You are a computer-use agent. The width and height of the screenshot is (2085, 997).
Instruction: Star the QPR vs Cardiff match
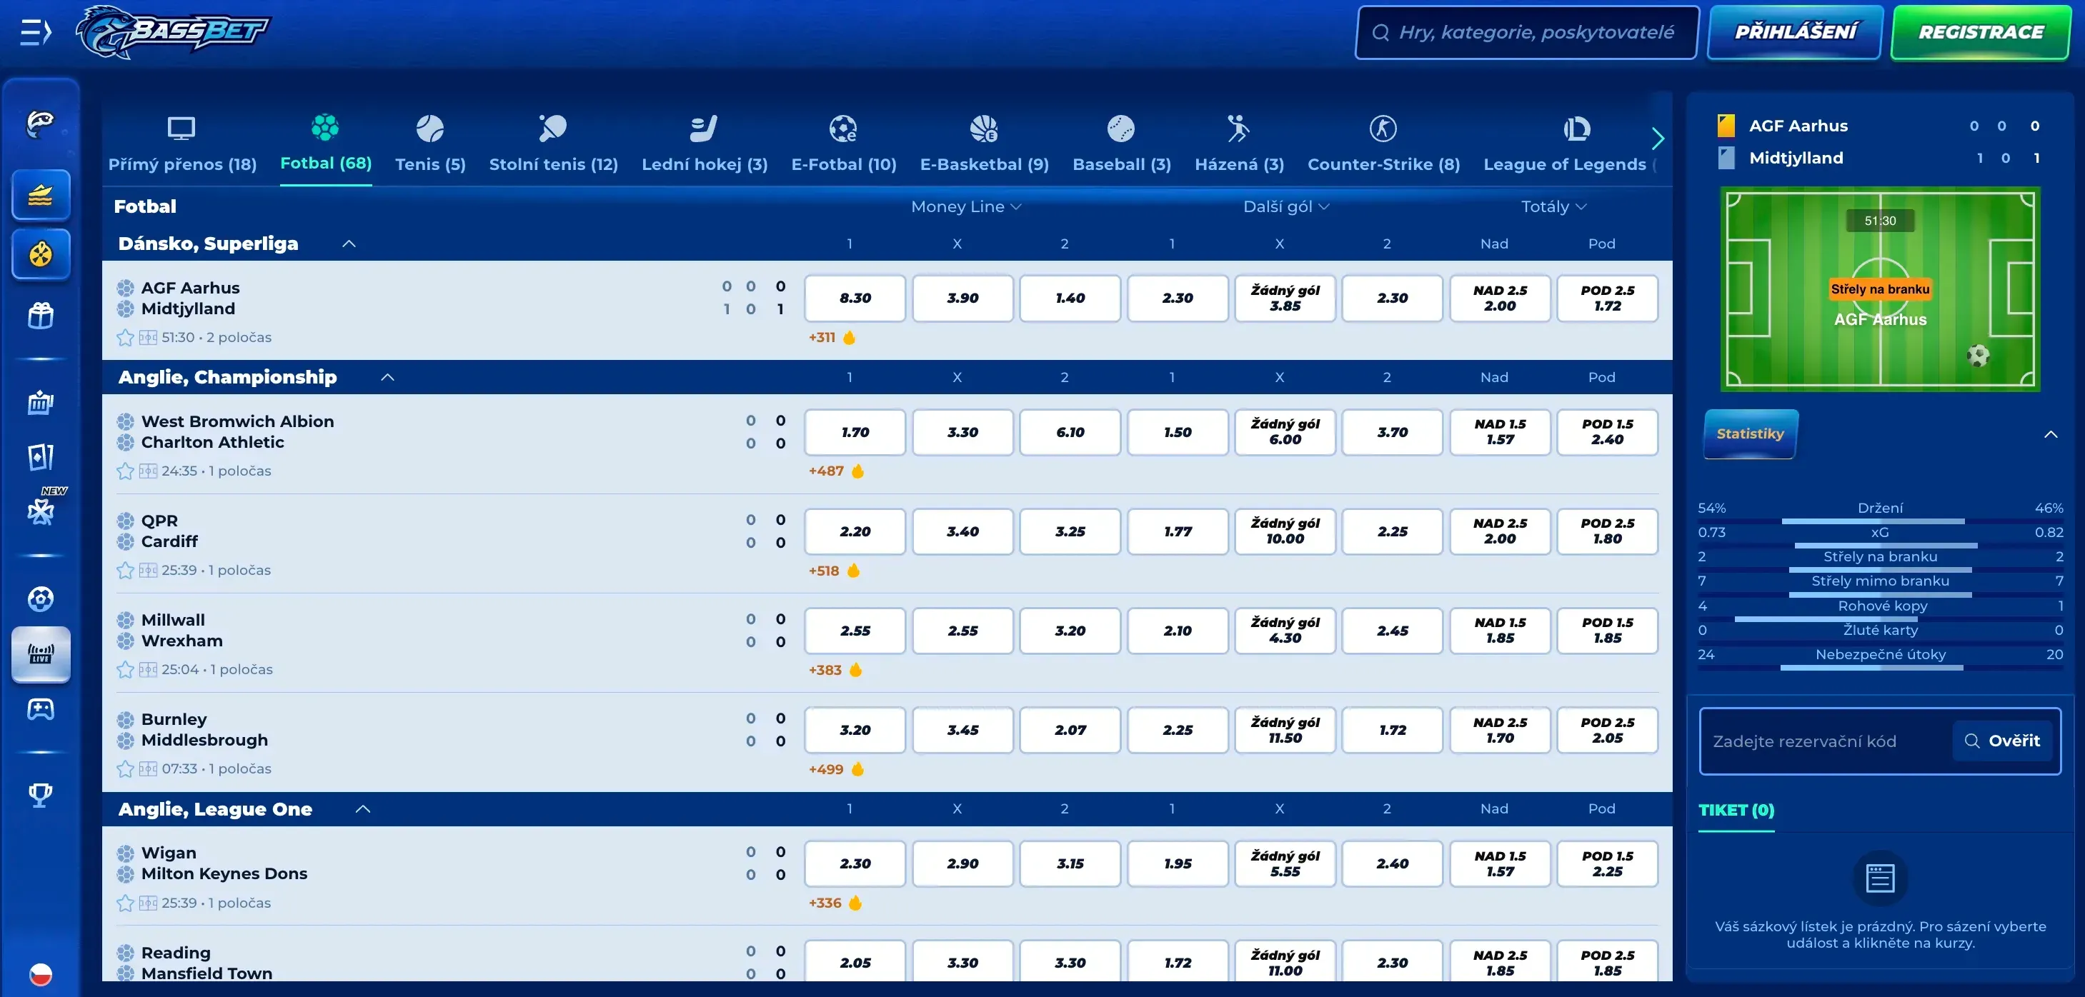126,571
